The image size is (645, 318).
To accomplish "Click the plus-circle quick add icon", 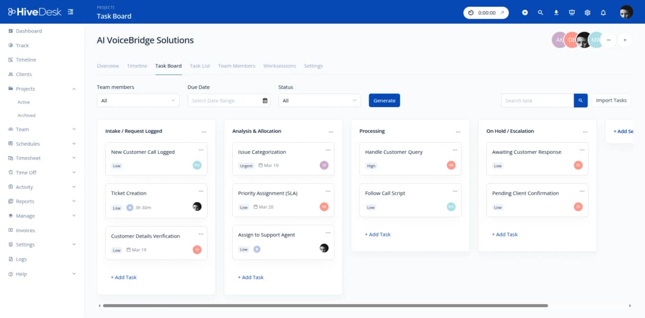I will 525,12.
